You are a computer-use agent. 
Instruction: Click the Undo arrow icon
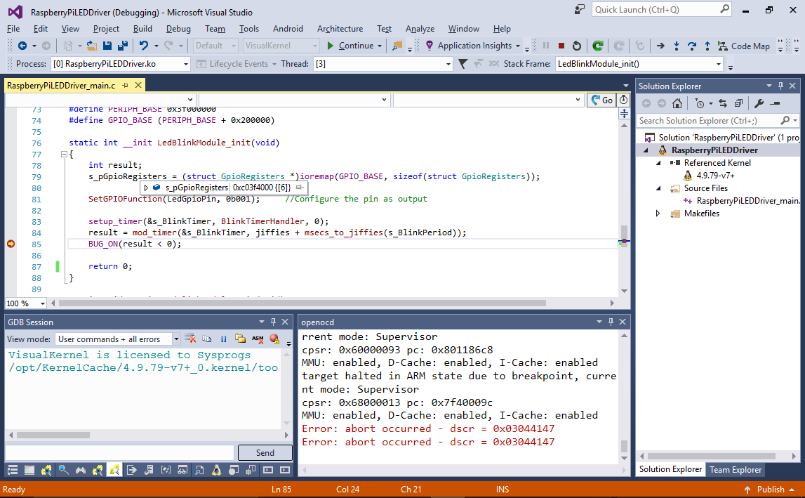pyautogui.click(x=144, y=46)
